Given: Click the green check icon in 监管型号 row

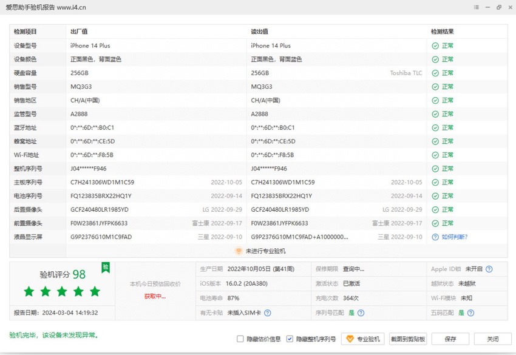Looking at the screenshot, I should 435,114.
